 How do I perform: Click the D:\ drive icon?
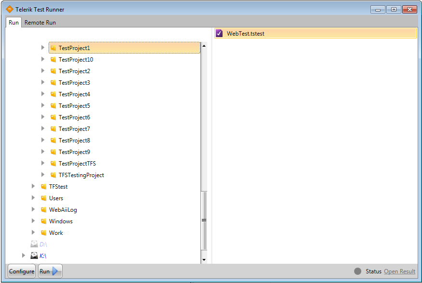[x=34, y=244]
